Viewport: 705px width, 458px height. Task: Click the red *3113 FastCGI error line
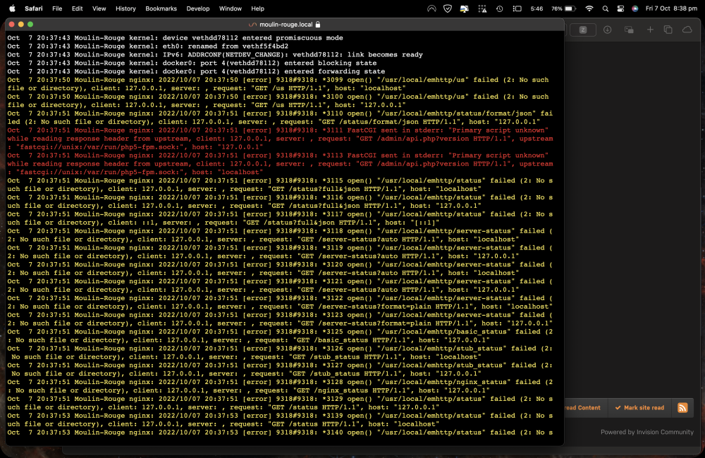click(280, 163)
